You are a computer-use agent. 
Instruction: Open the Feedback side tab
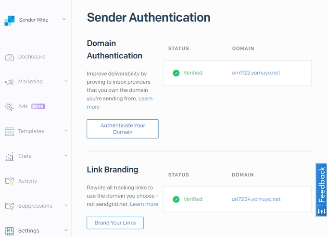click(x=321, y=190)
